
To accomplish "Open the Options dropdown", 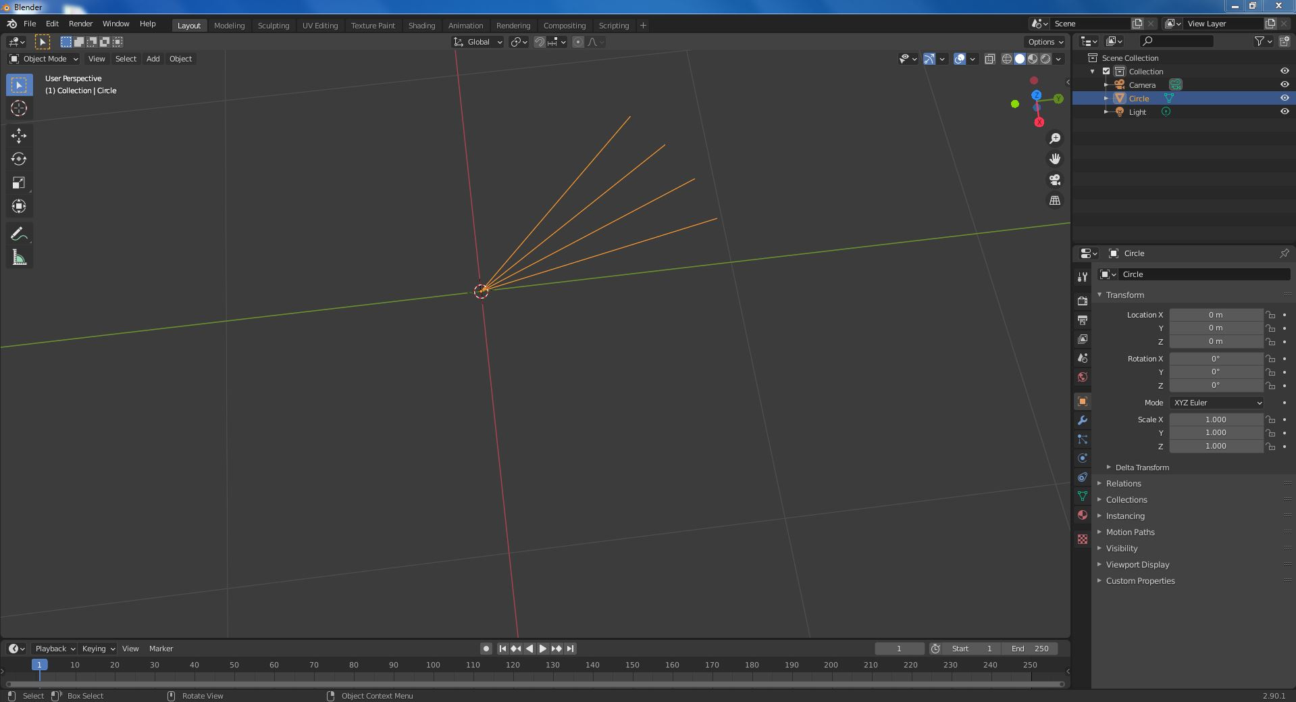I will coord(1045,42).
